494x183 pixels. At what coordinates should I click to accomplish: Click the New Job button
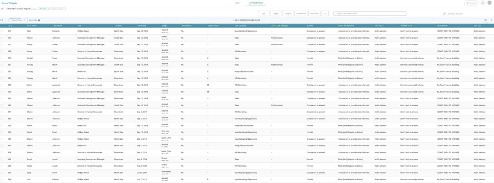(471, 3)
